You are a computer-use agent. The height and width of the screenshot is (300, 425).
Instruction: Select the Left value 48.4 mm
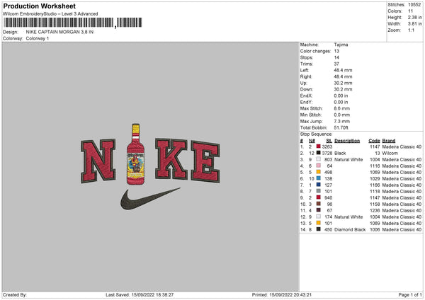343,70
